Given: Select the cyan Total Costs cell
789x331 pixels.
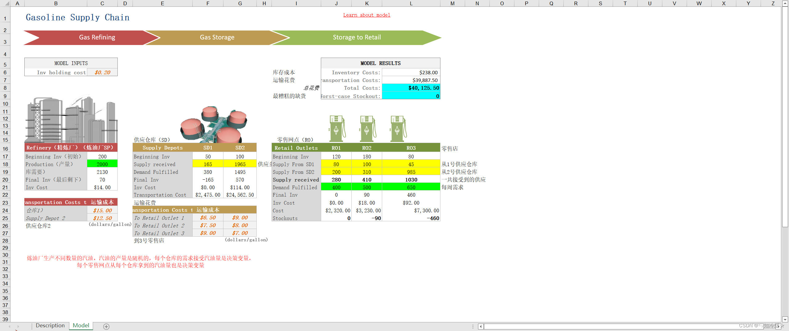Looking at the screenshot, I should coord(411,88).
